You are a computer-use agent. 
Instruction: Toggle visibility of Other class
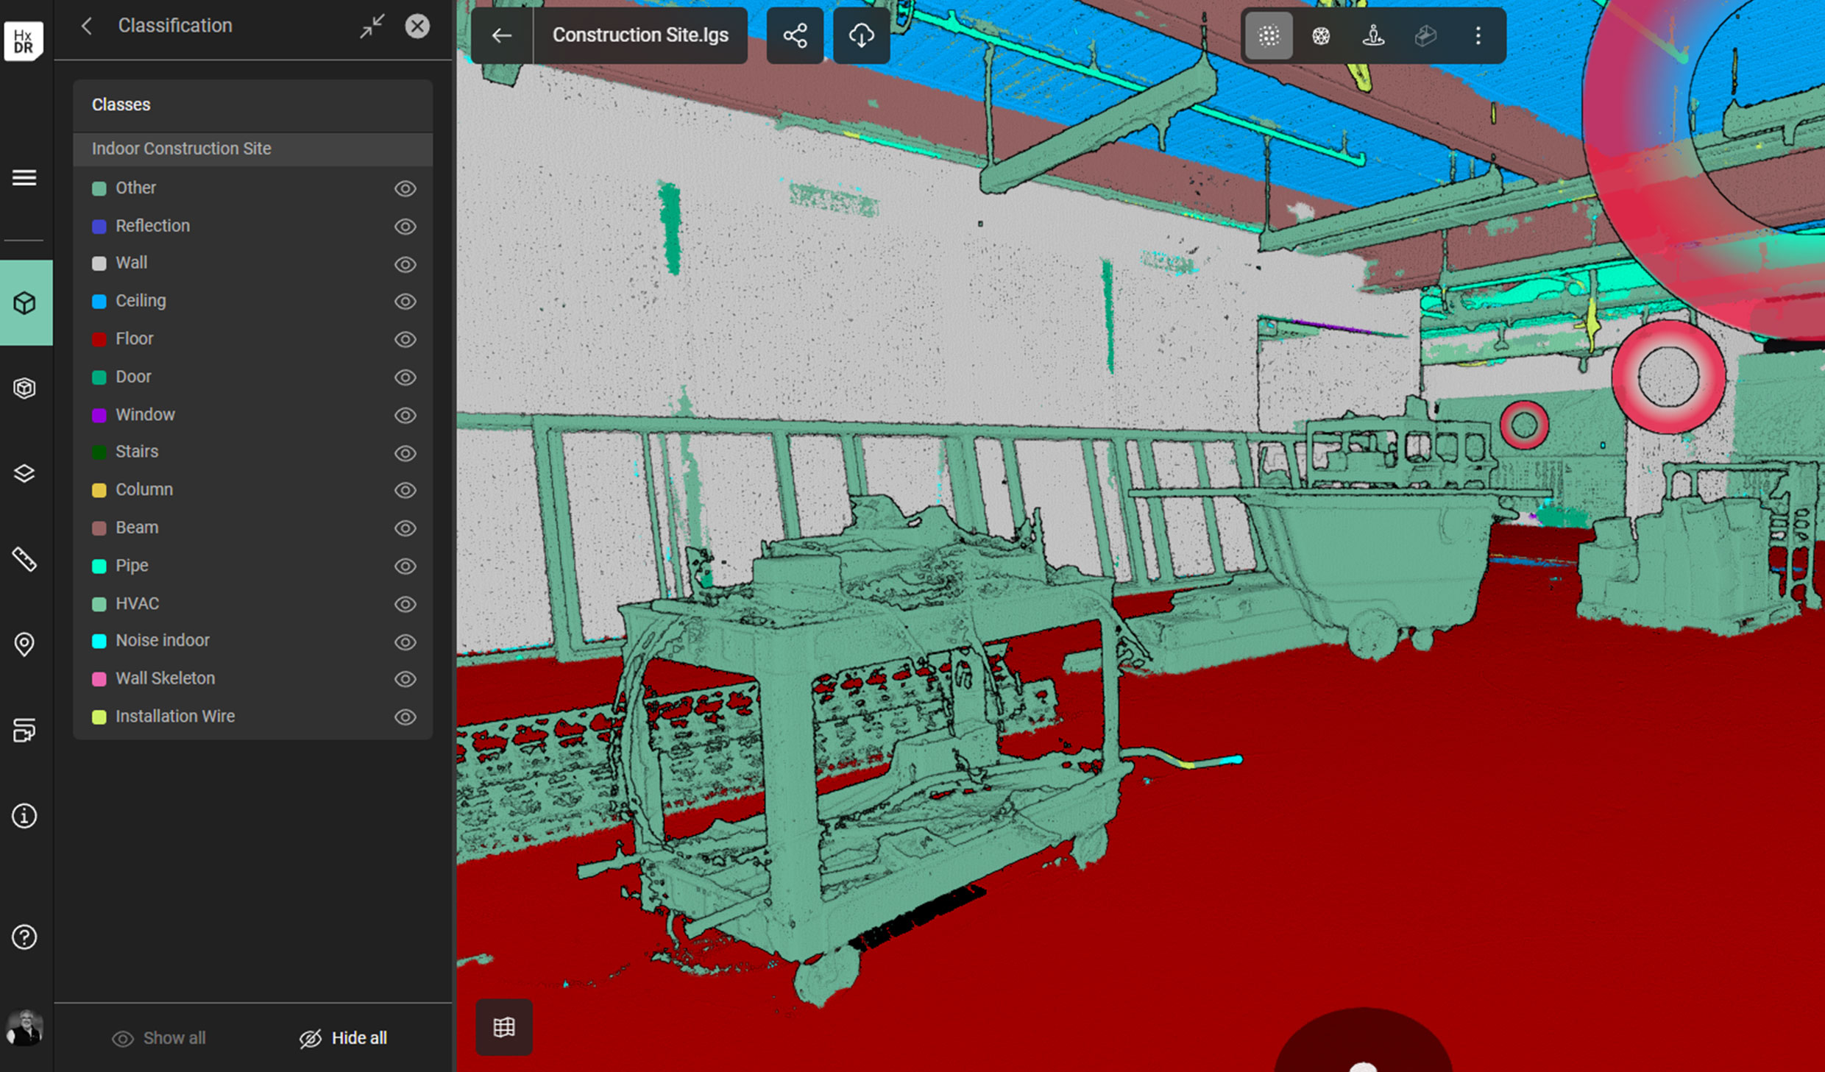(x=405, y=188)
